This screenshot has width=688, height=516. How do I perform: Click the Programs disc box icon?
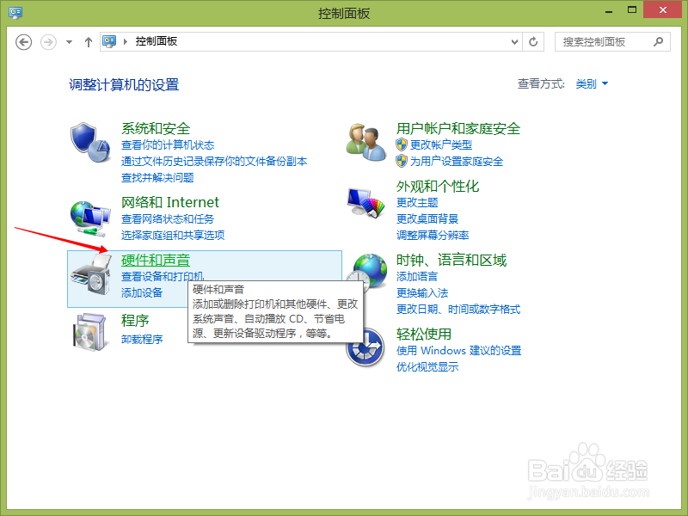point(89,332)
